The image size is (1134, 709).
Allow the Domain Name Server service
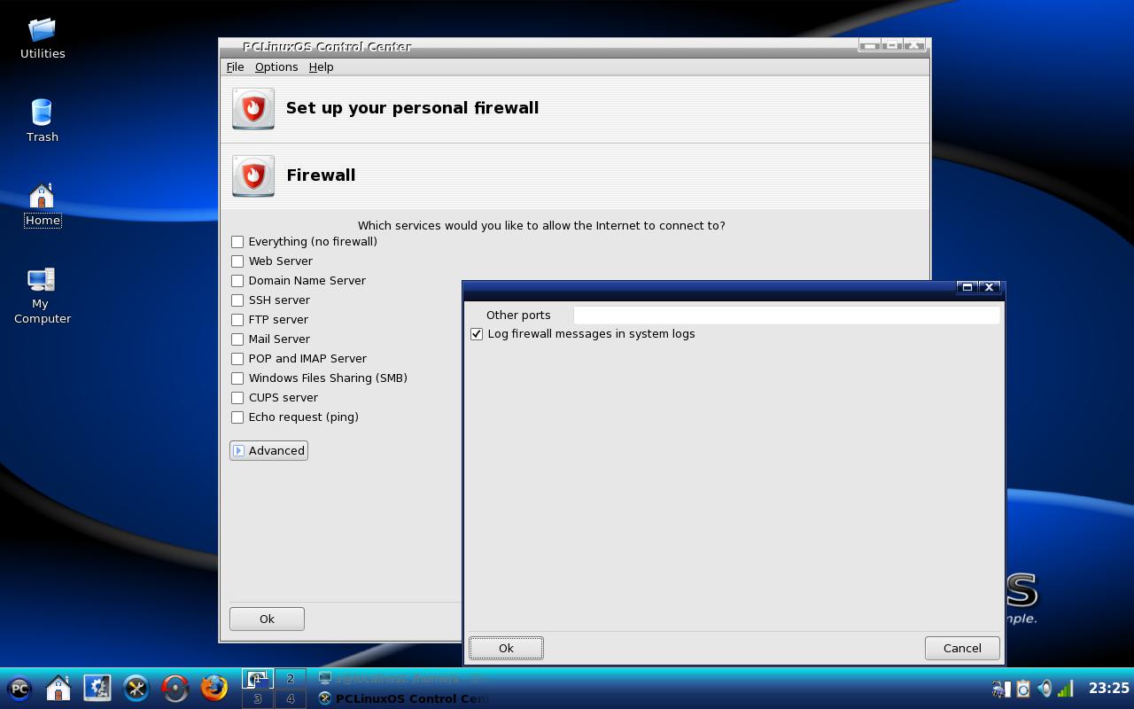pos(237,281)
